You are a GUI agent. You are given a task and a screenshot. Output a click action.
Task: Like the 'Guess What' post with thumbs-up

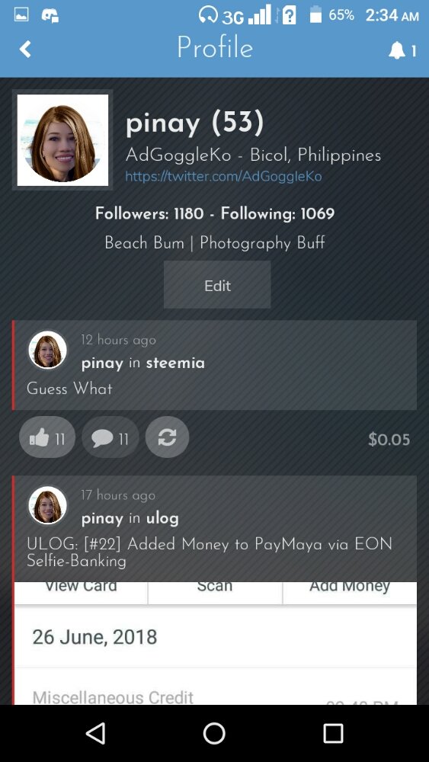pos(47,437)
